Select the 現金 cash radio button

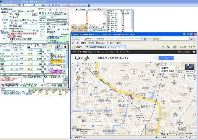pos(35,45)
